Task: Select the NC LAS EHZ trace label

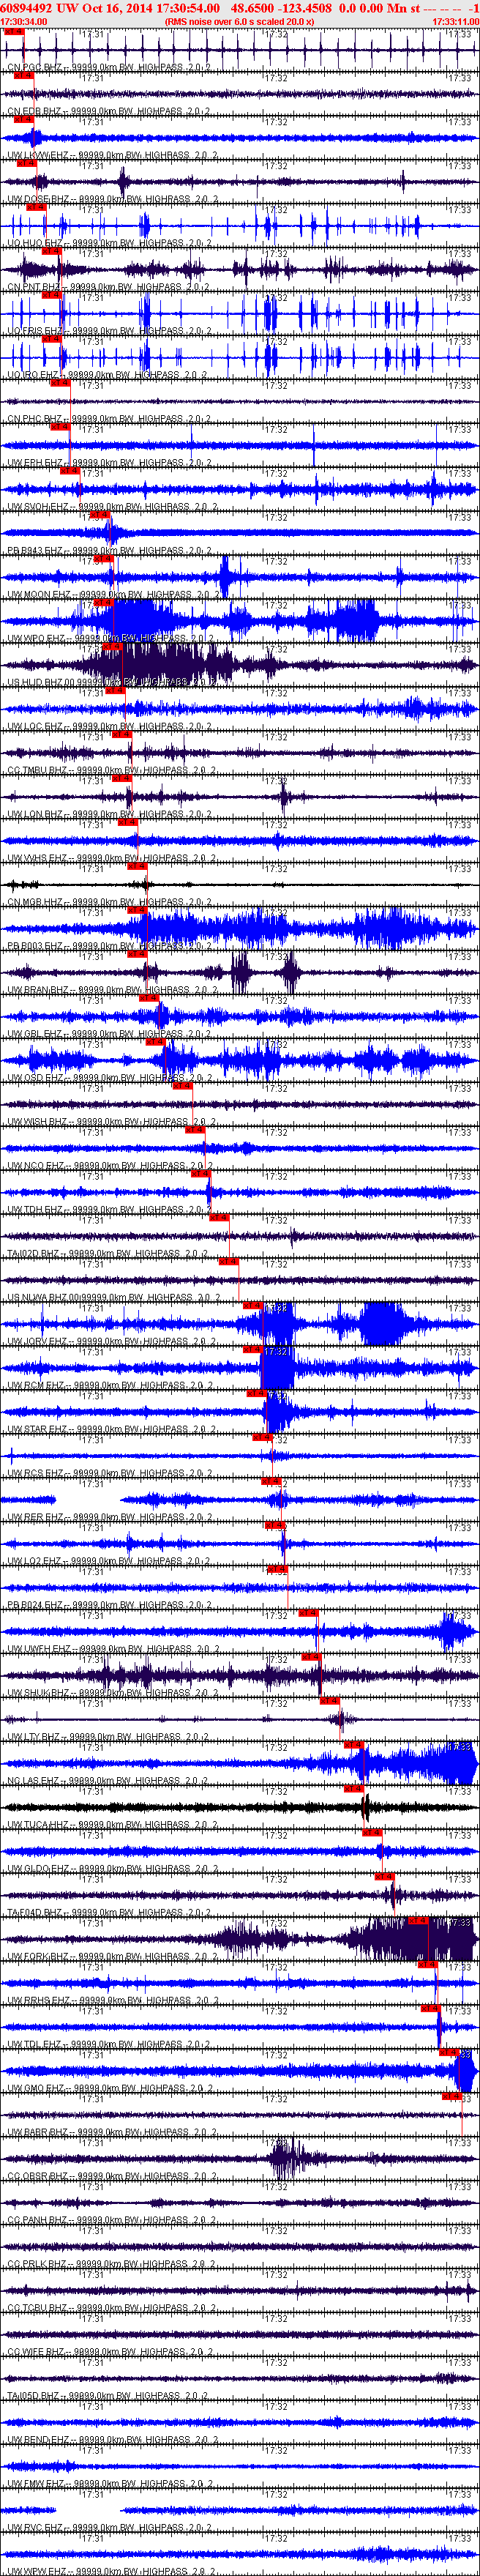Action: [109, 1782]
